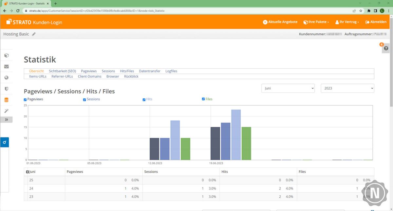Open the month dropdown showing Juni
The height and width of the screenshot is (211, 393).
point(288,88)
